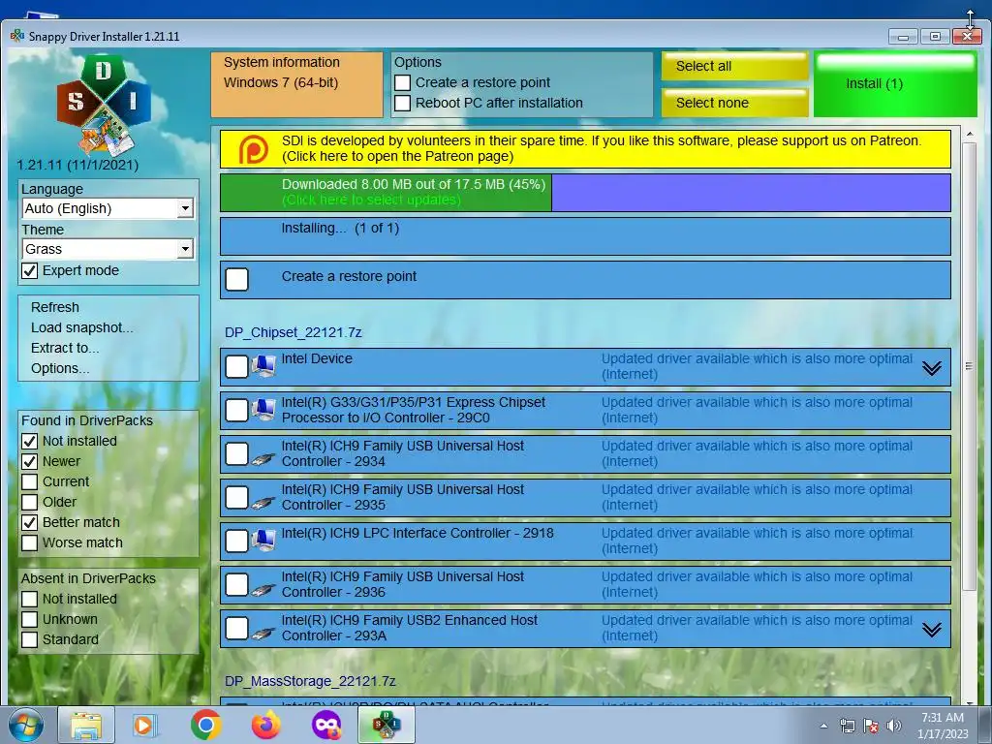Click the Patreon logo icon
Image resolution: width=992 pixels, height=744 pixels.
(x=253, y=149)
